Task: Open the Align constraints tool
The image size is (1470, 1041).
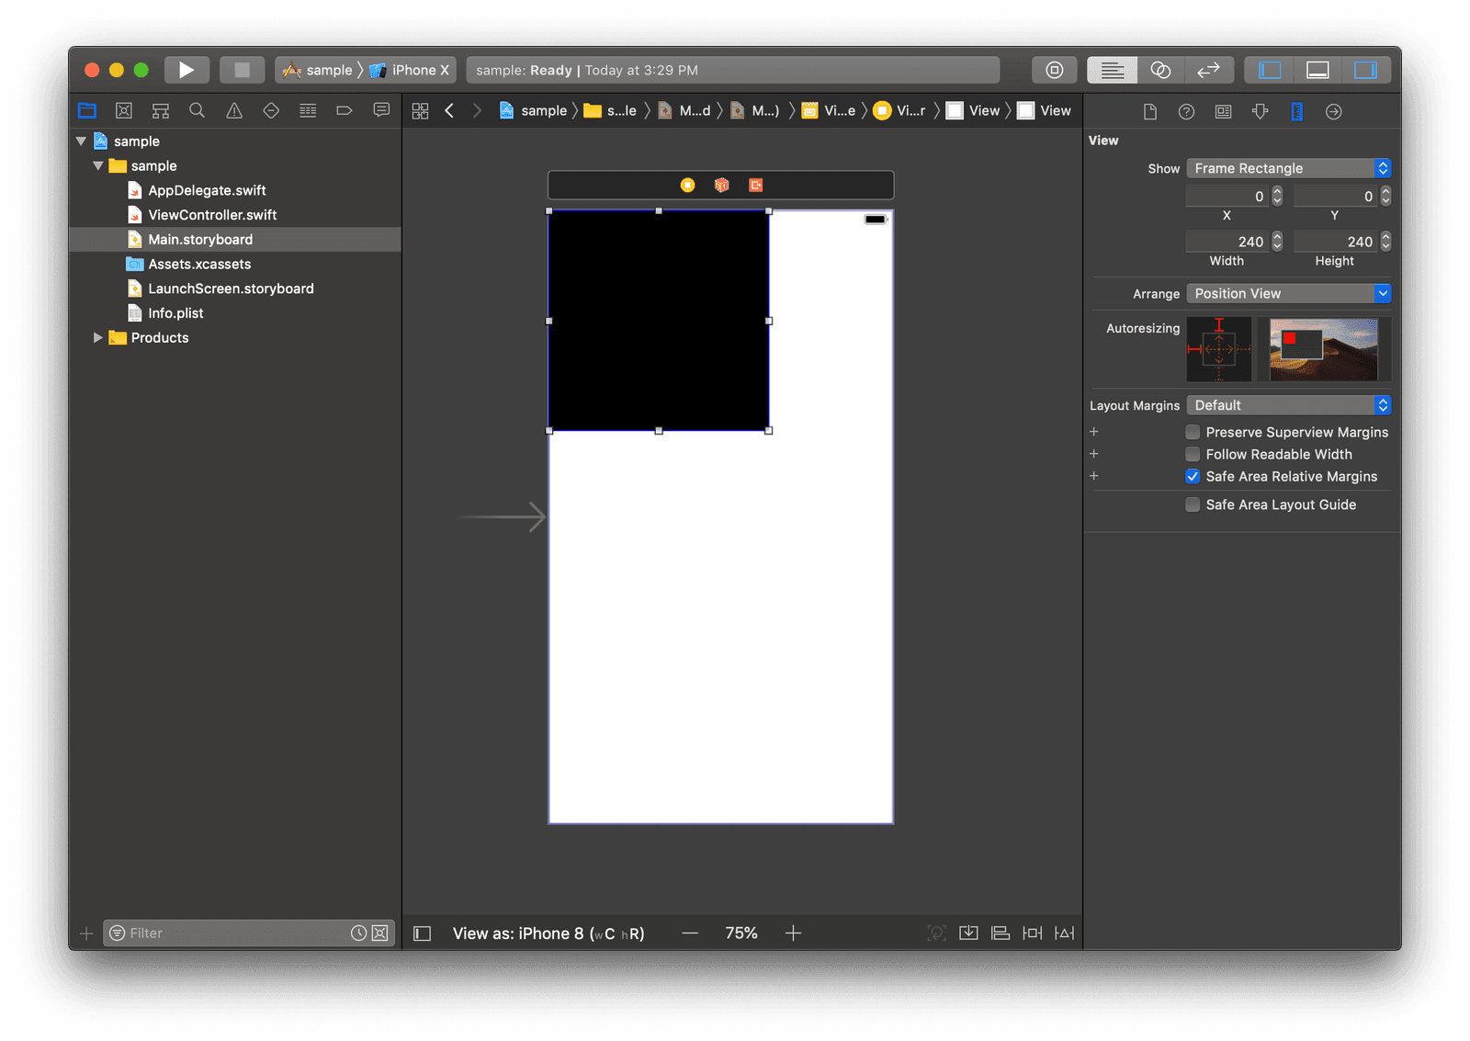Action: 1001,934
